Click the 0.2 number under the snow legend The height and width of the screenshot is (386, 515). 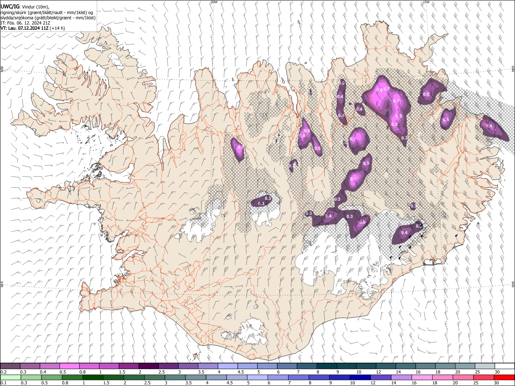tap(3, 372)
